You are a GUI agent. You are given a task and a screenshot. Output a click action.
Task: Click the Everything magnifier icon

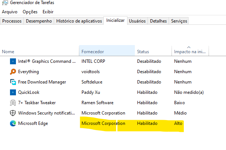tap(13, 72)
